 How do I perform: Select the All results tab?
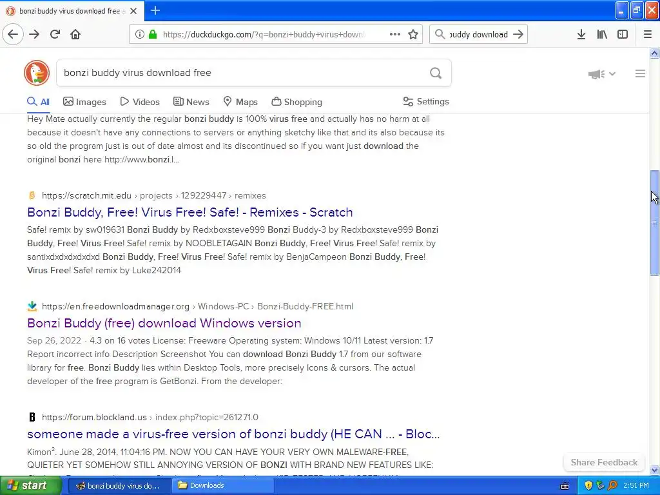[x=38, y=102]
